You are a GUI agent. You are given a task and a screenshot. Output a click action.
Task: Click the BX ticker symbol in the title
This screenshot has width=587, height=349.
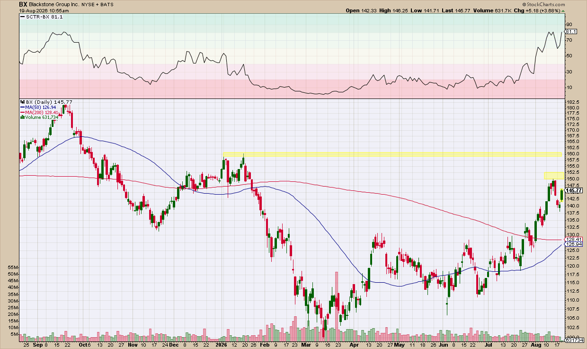point(23,4)
